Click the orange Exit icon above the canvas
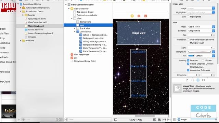Screen dimensions: 219x123 click(145, 16)
